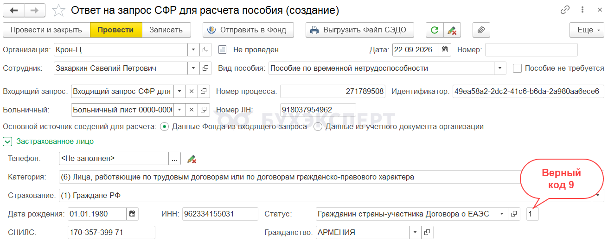608x241 pixels.
Task: Click Провести и закрыть button
Action: pyautogui.click(x=46, y=30)
